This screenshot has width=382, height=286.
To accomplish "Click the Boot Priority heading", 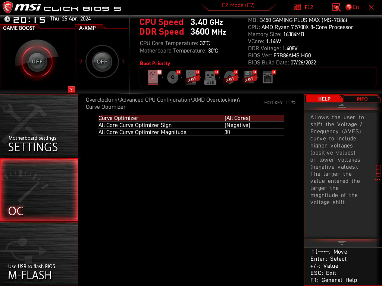I will [155, 63].
